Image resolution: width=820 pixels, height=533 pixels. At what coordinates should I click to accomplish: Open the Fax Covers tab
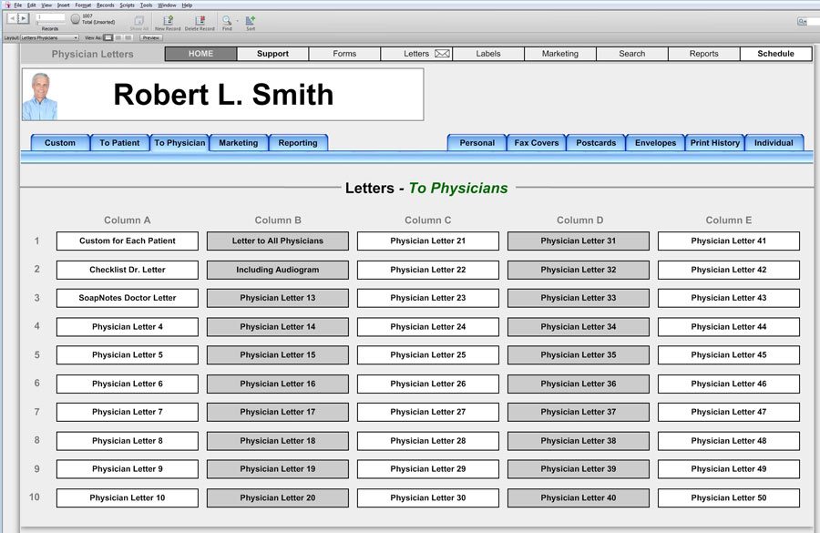pyautogui.click(x=537, y=143)
